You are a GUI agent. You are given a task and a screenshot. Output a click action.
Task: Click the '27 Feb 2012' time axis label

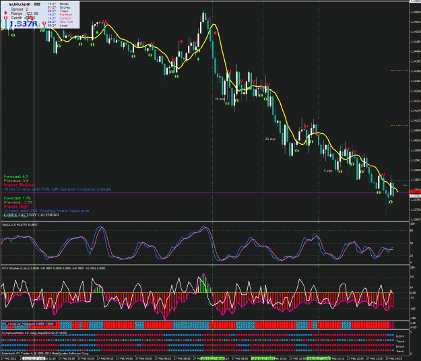9,358
